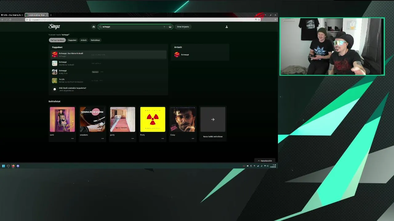
Task: Open the three-dot menu of the hallway party playlist
Action: [x=133, y=138]
